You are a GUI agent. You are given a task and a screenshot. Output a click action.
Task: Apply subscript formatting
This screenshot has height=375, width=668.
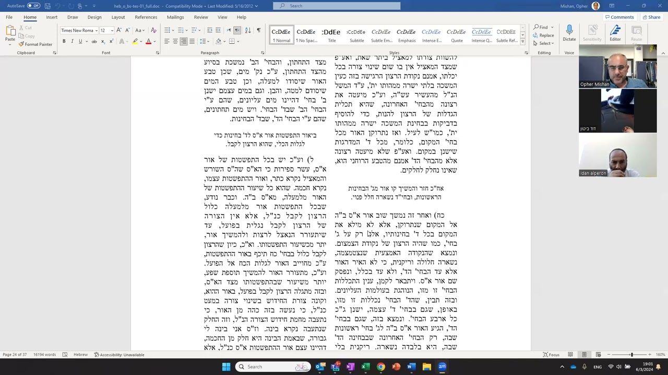coord(103,41)
